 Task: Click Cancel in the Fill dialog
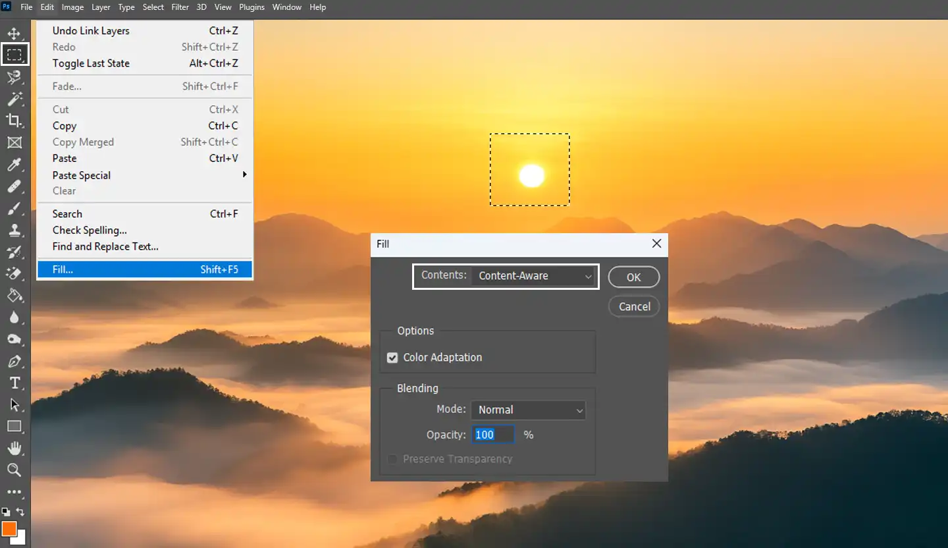[x=634, y=306]
